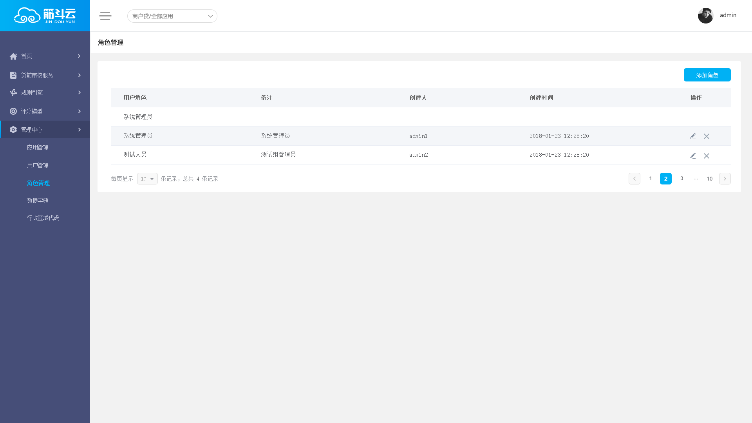Click the 规则引擎 nodes icon

[x=13, y=92]
